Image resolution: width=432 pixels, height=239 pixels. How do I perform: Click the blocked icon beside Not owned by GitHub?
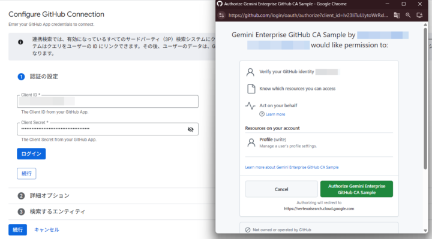(x=248, y=230)
